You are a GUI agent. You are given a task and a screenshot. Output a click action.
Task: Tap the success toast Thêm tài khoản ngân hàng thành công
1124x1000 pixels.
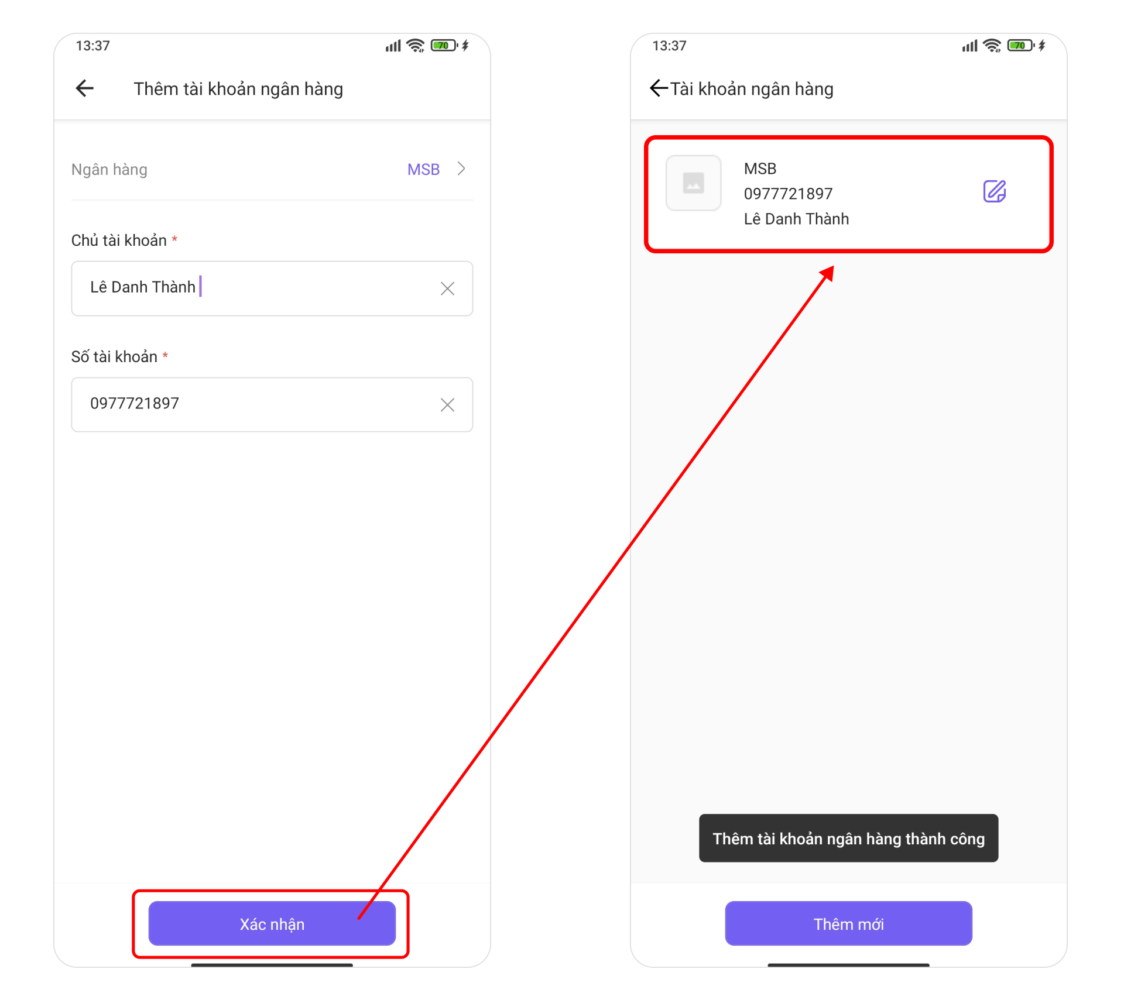(849, 838)
